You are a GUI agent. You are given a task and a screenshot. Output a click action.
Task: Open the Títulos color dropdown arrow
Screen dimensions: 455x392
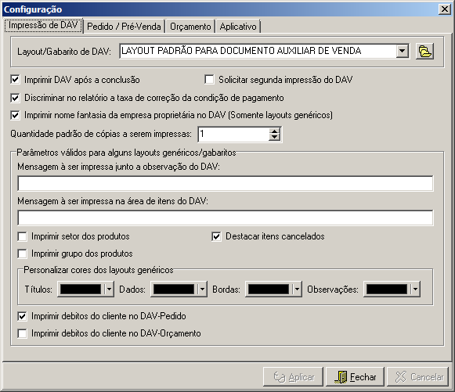(109, 289)
